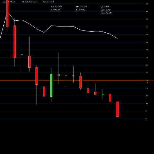This screenshot has width=154, height=154.
Task: Click the 94 price axis label
Action: tap(146, 119)
